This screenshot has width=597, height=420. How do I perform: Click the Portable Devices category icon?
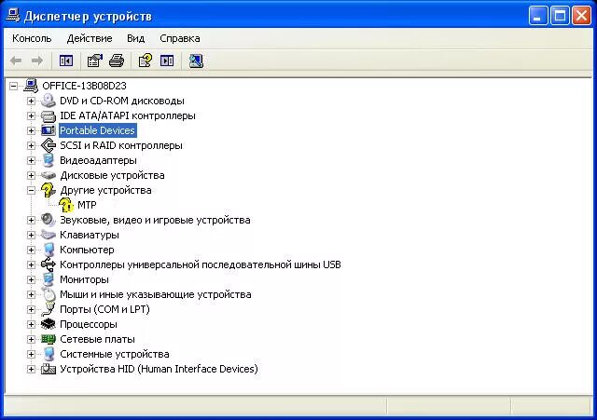(49, 130)
